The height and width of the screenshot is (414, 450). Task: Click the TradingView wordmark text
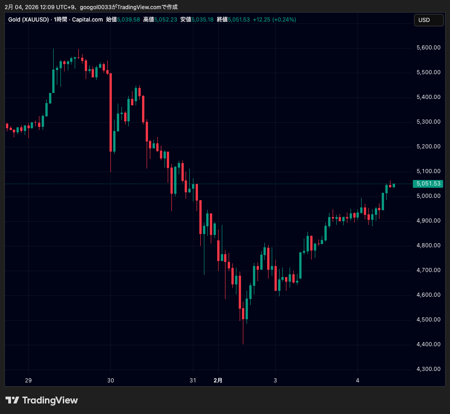point(50,400)
